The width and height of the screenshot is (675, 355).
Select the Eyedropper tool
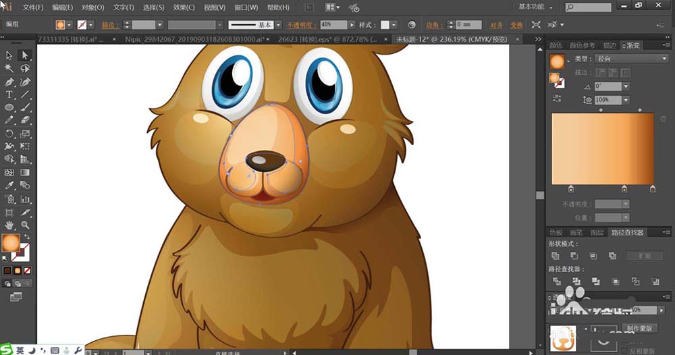(x=9, y=186)
